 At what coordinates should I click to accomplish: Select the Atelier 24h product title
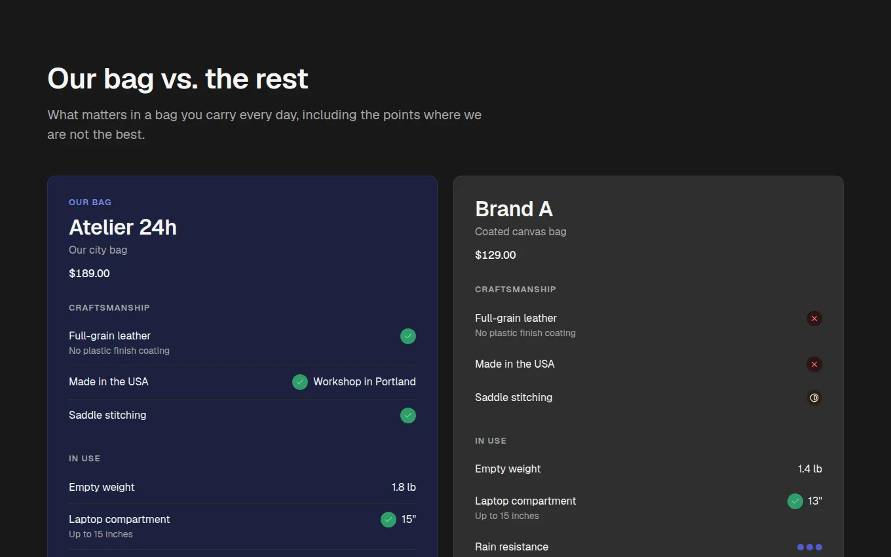123,227
